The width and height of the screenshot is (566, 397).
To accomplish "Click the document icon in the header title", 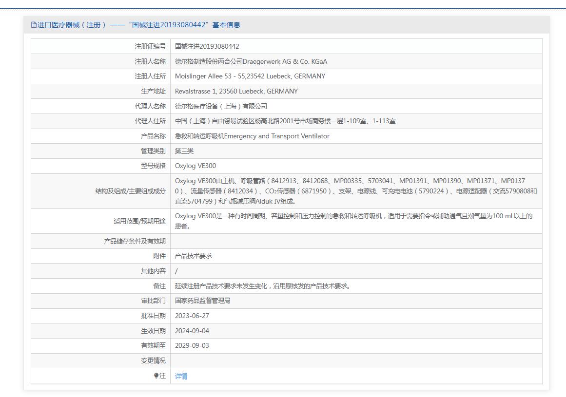I will pyautogui.click(x=34, y=25).
